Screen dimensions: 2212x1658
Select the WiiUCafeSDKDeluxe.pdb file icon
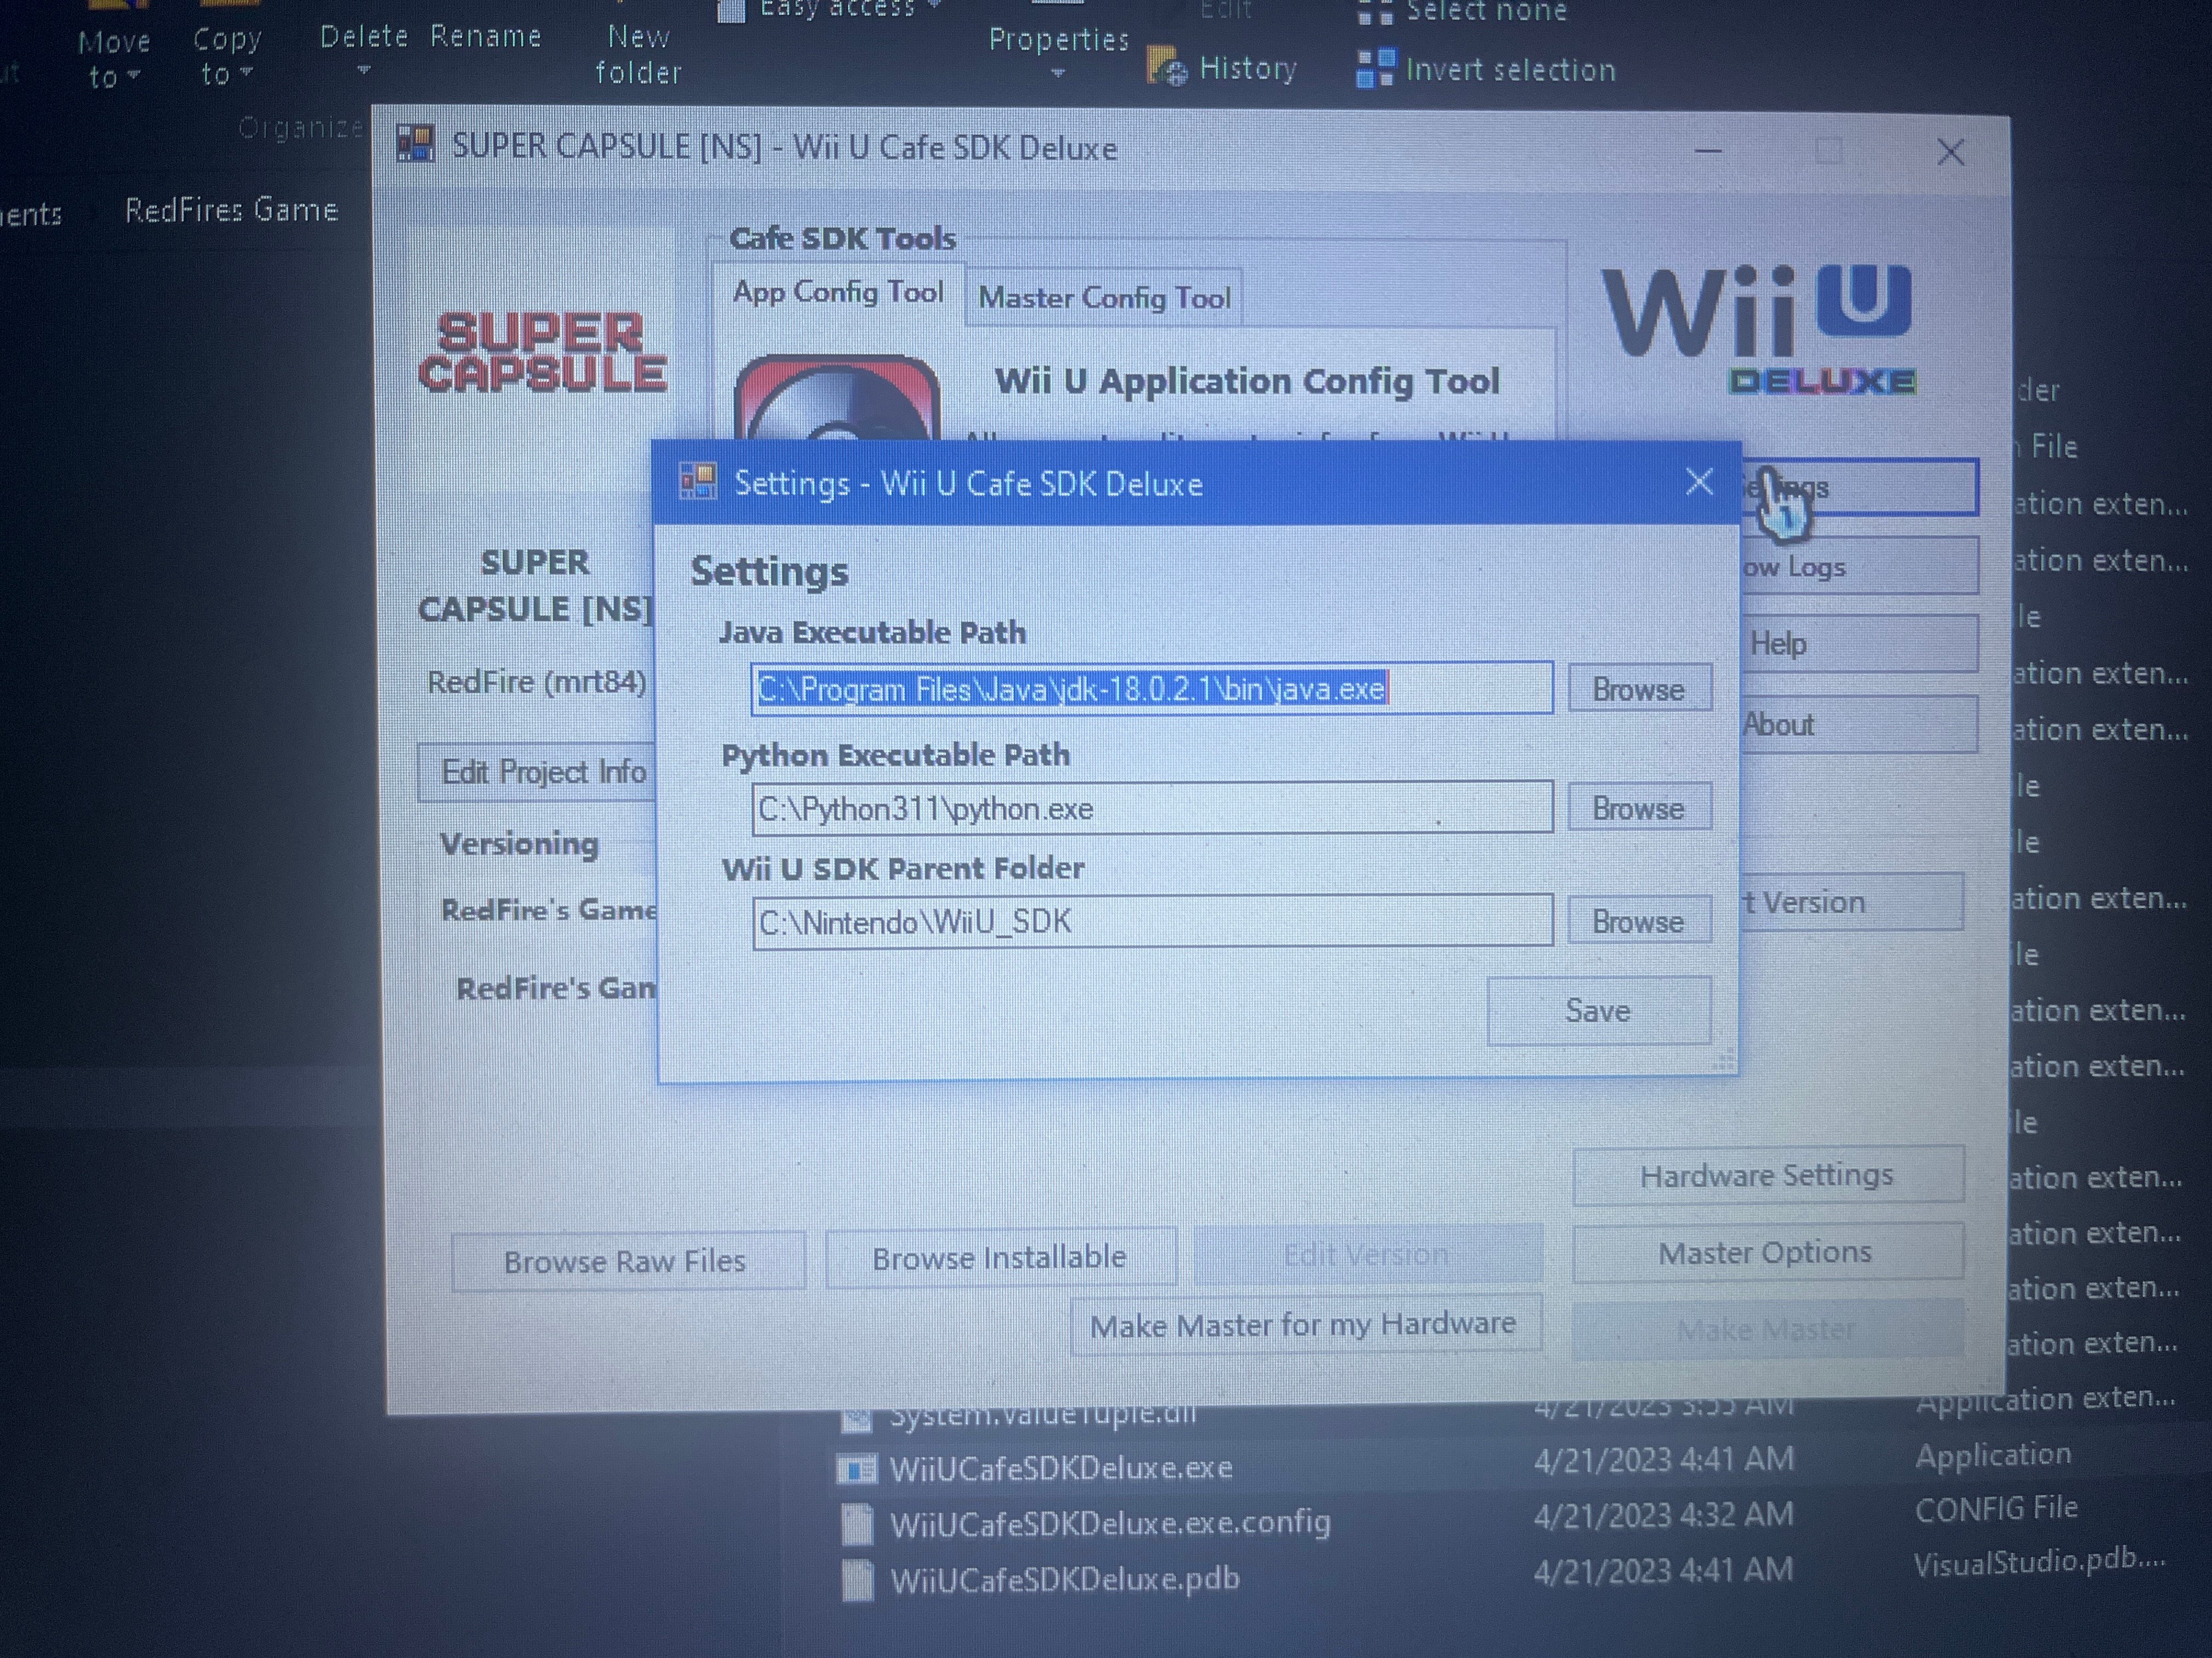tap(857, 1580)
